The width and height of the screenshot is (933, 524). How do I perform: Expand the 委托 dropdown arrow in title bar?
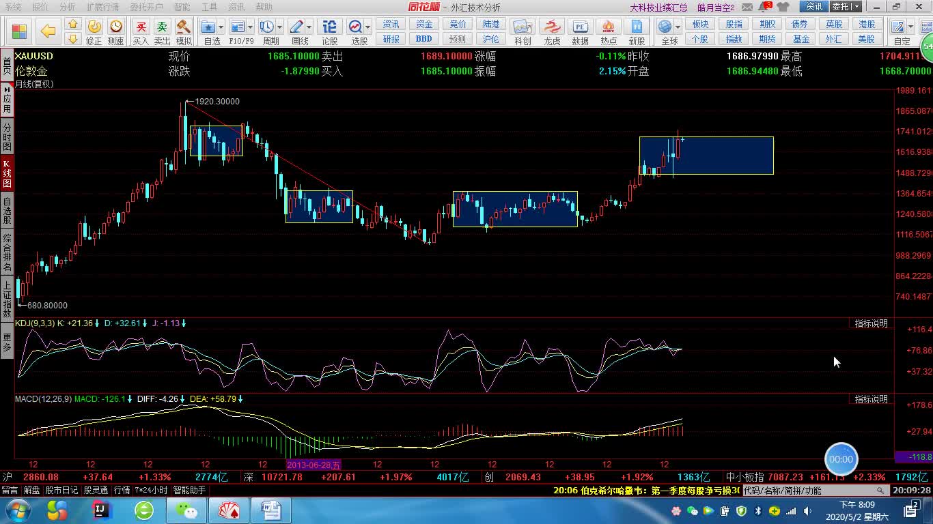pyautogui.click(x=855, y=7)
